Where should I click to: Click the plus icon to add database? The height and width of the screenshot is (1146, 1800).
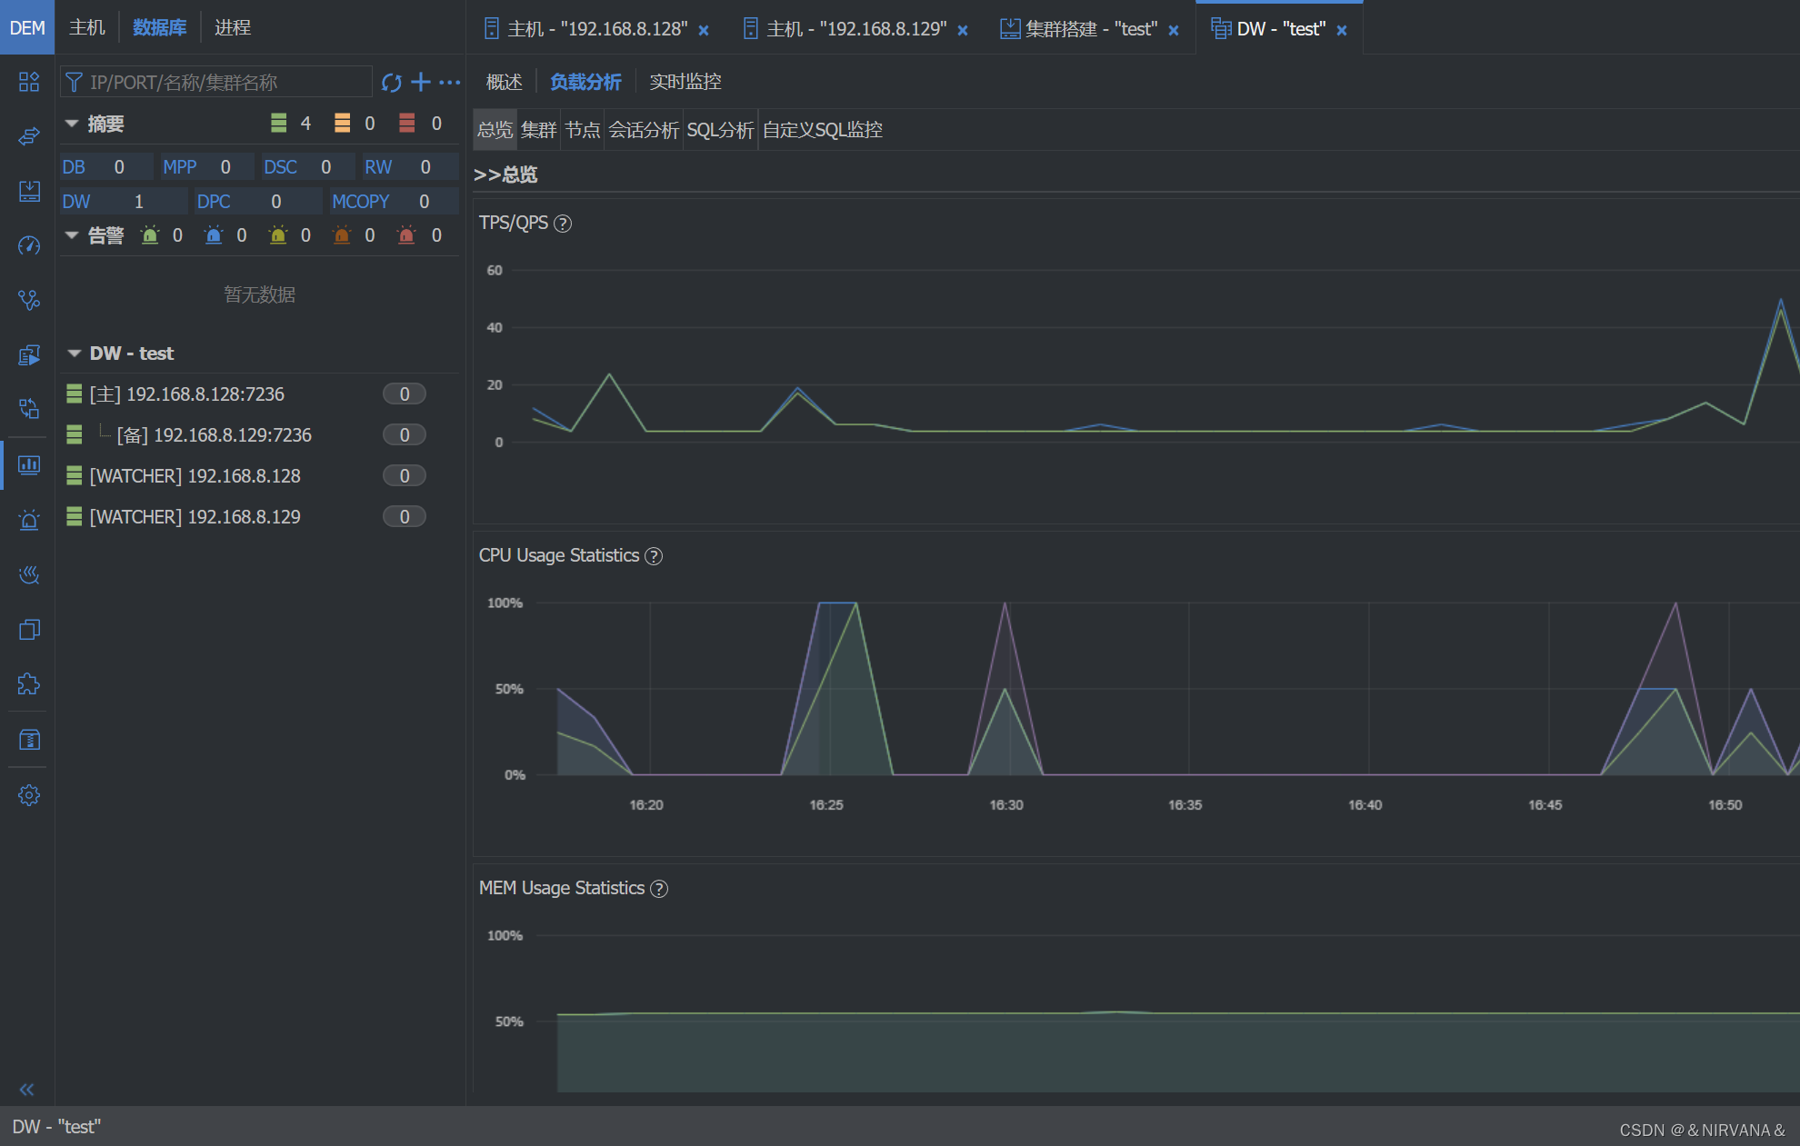pos(421,83)
